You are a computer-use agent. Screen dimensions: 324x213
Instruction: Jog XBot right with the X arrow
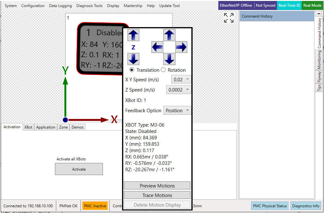181,47
